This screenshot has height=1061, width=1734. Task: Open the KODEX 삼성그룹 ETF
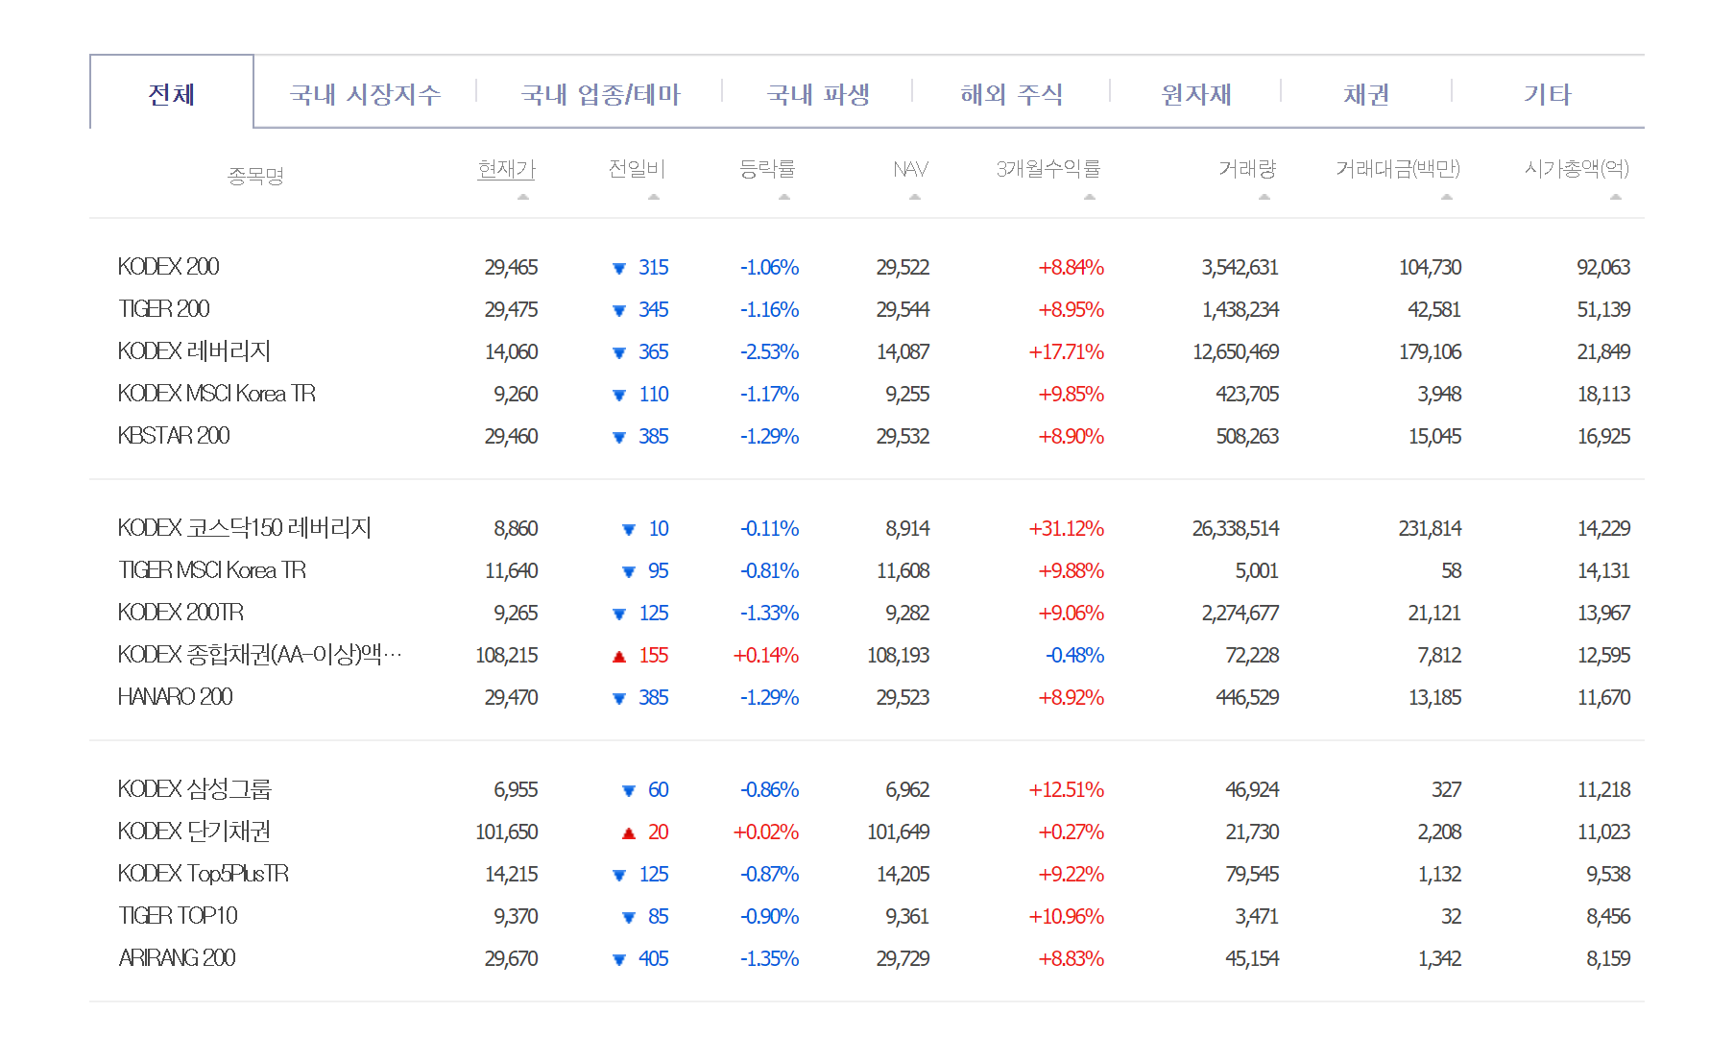(195, 789)
